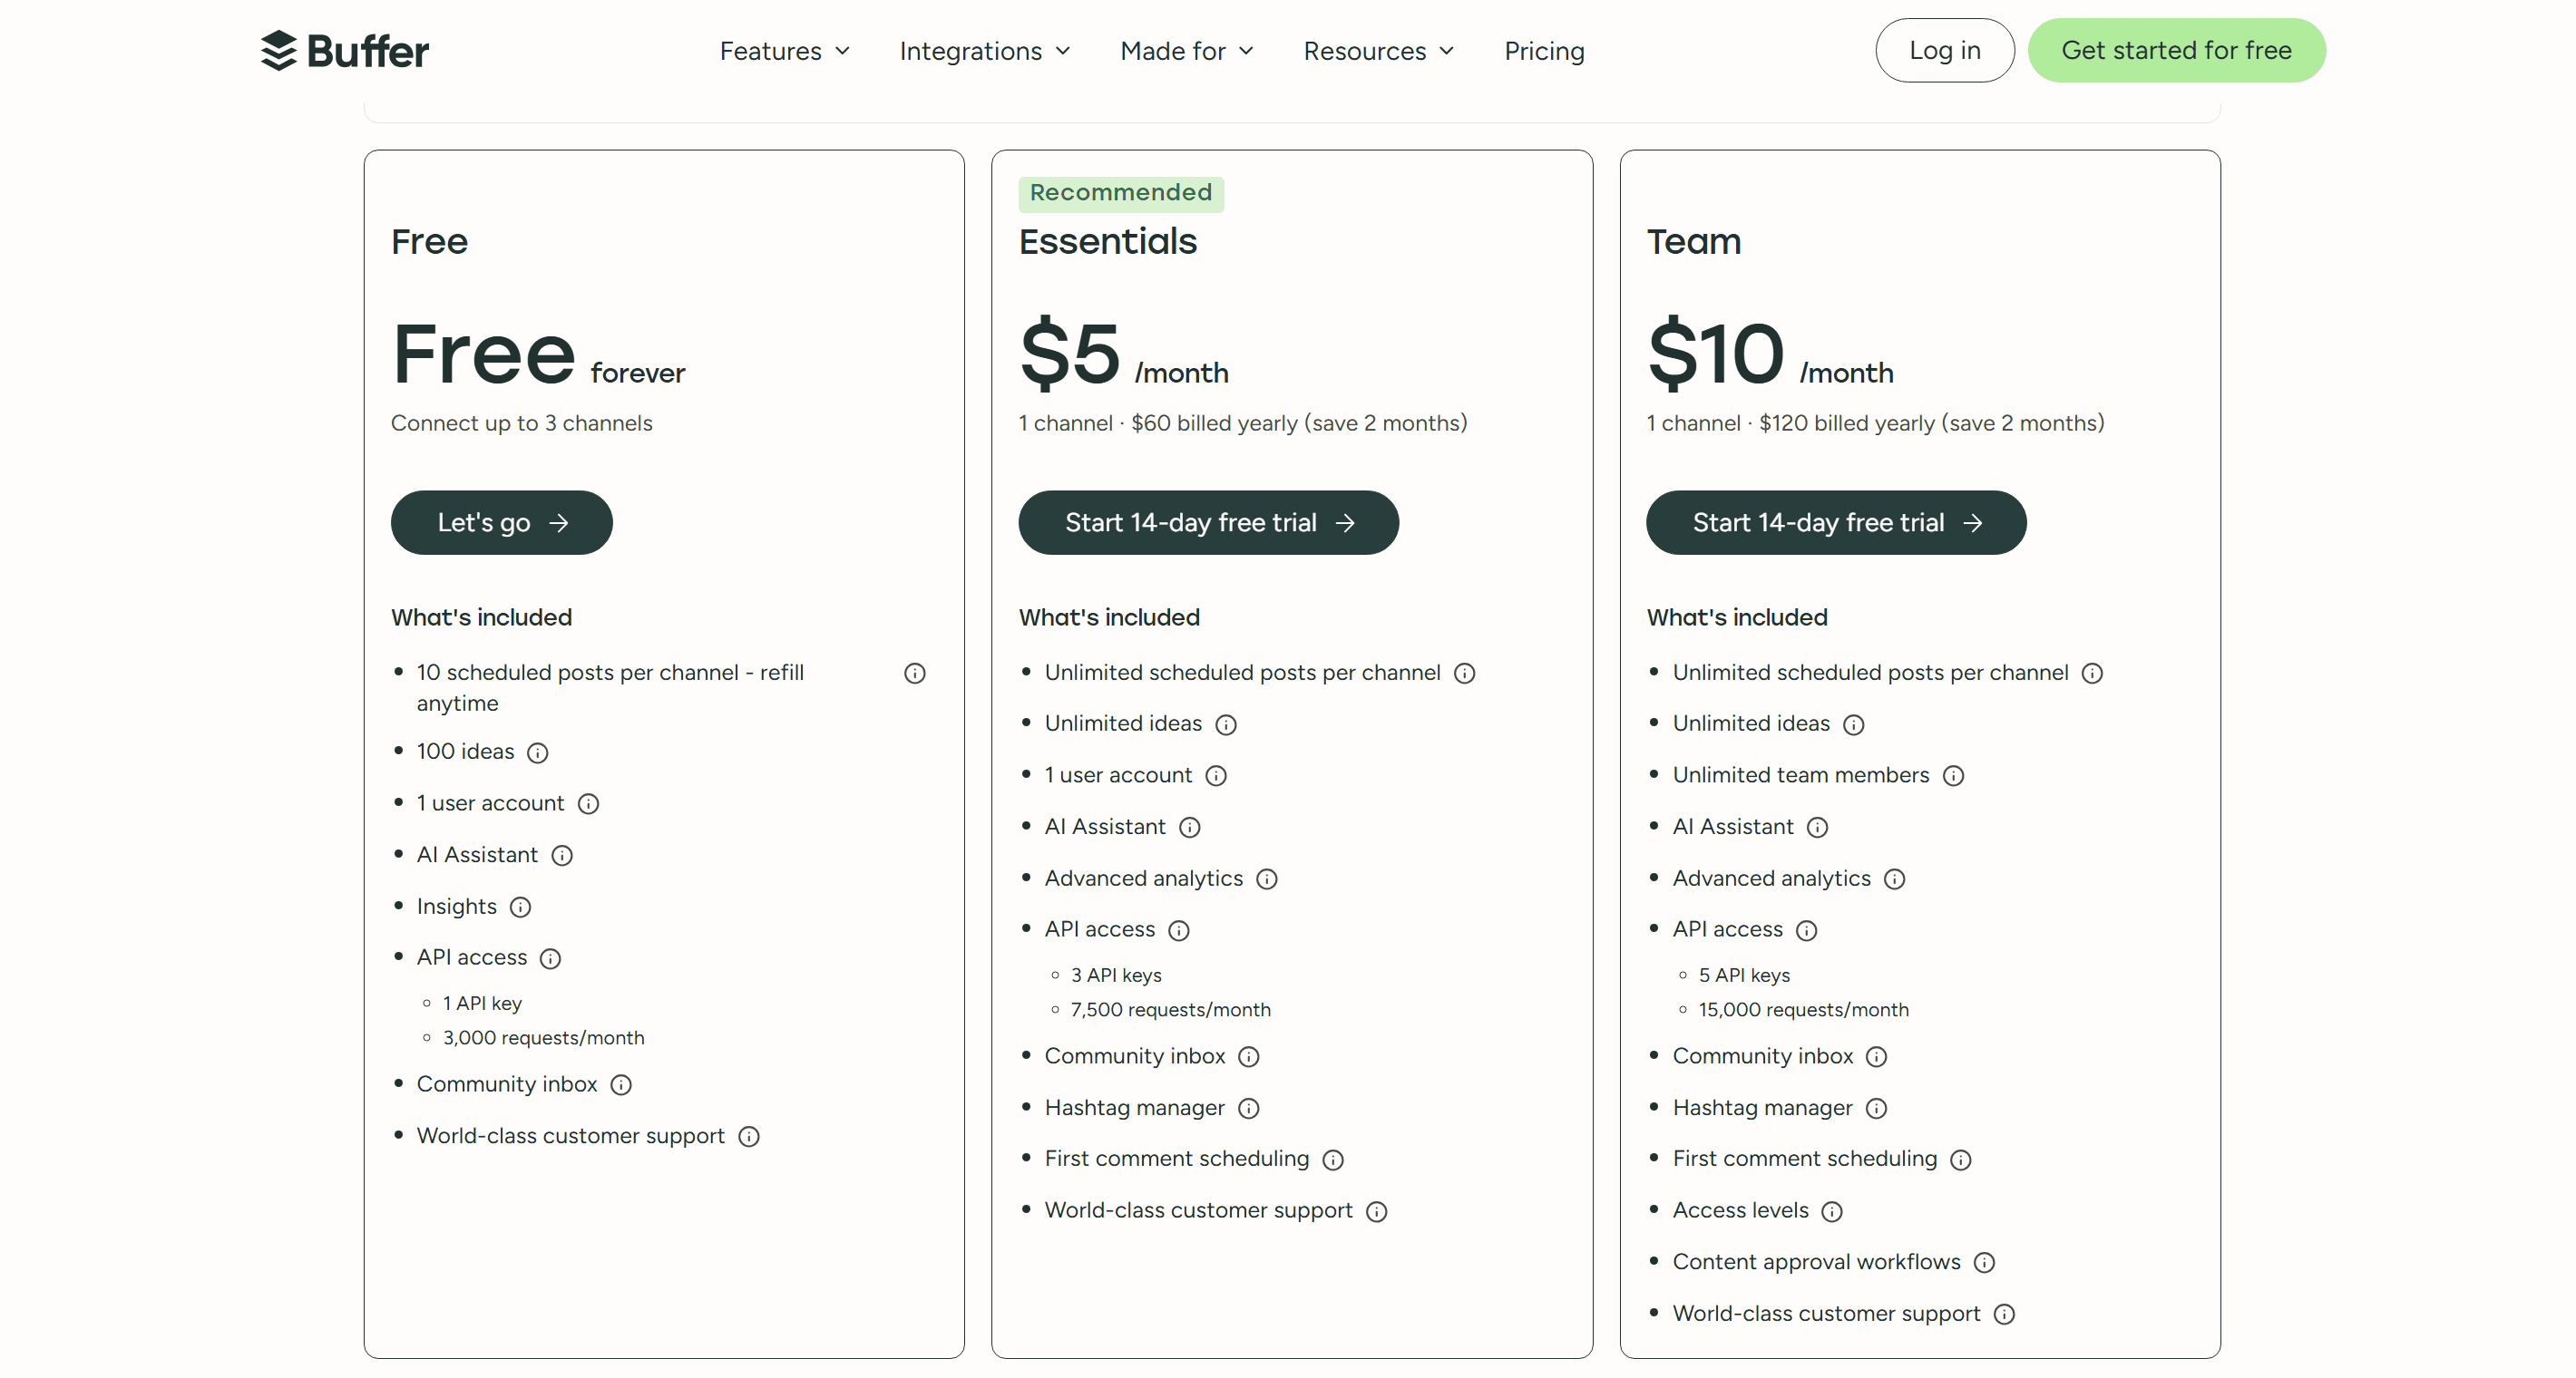Show info for Essentials Hashtag manager

(1249, 1108)
